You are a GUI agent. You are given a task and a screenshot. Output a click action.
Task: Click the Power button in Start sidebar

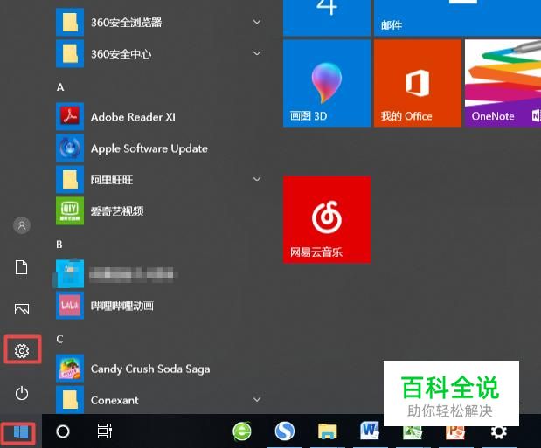tap(22, 393)
